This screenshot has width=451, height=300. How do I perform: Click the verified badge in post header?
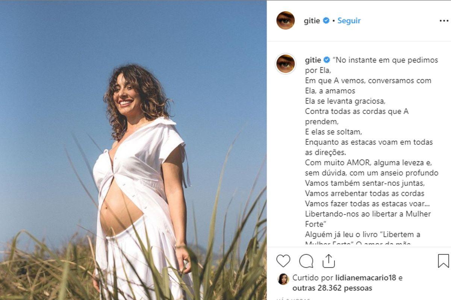pos(326,21)
